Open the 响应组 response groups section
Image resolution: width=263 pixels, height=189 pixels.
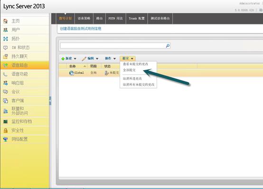click(x=25, y=83)
